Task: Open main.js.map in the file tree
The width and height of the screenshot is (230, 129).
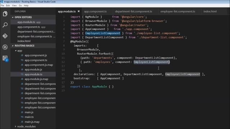Action: tap(32, 122)
